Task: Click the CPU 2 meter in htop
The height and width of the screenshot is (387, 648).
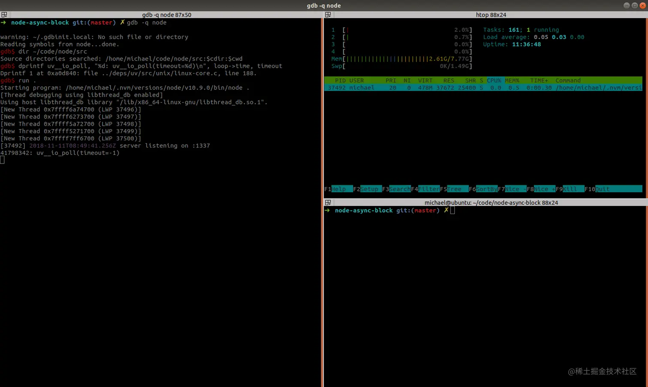Action: point(402,37)
